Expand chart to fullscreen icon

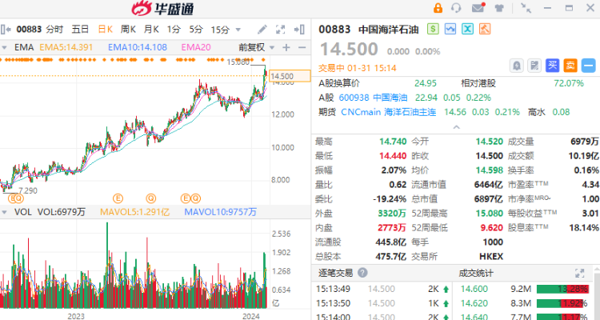click(x=281, y=30)
